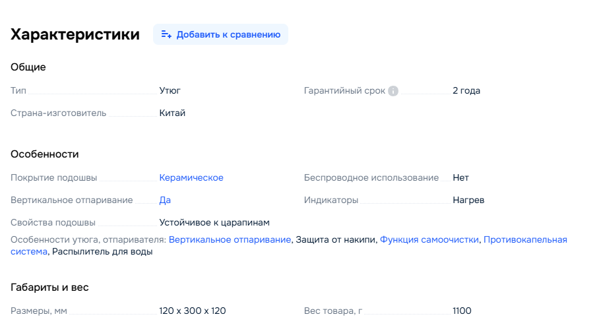The height and width of the screenshot is (333, 601).
Task: Click the 'Габариты и вес' heading
Action: 49,288
